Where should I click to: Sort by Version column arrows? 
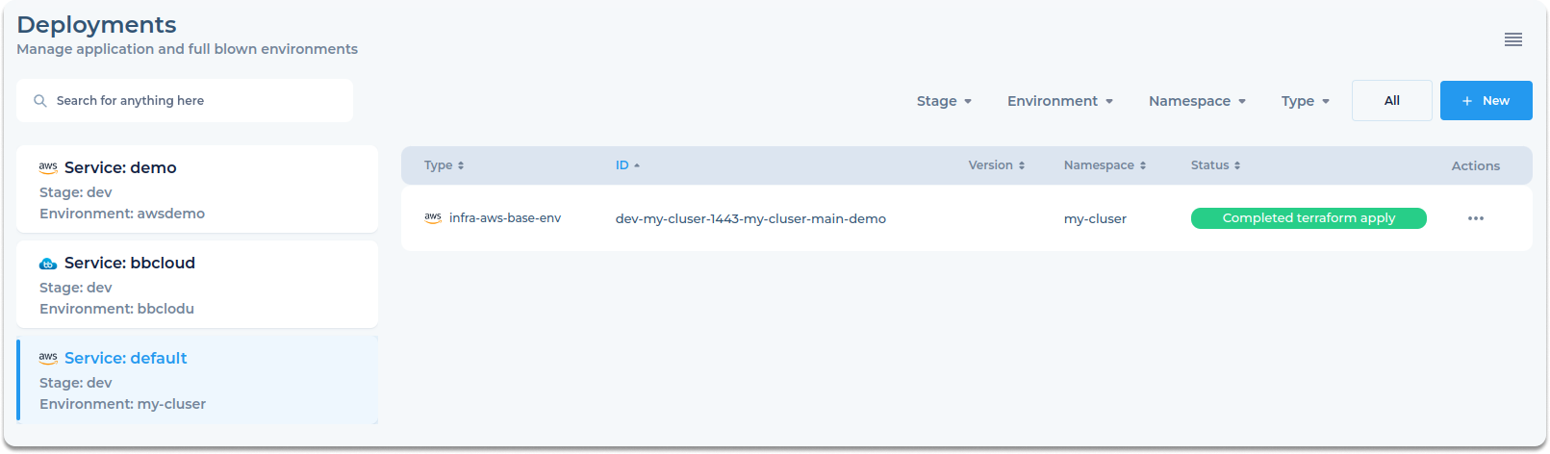click(1022, 165)
